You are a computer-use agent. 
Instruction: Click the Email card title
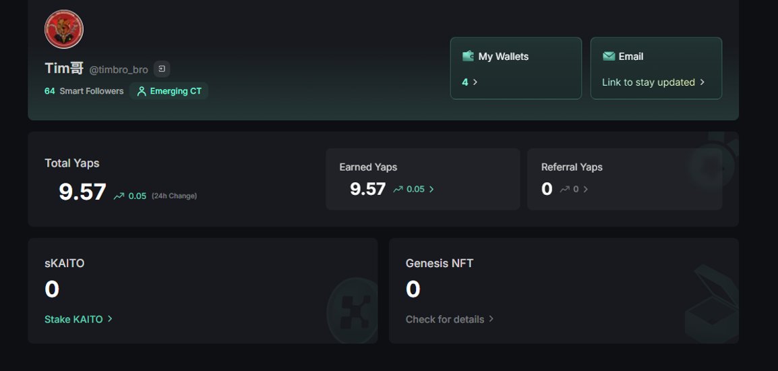pyautogui.click(x=630, y=57)
